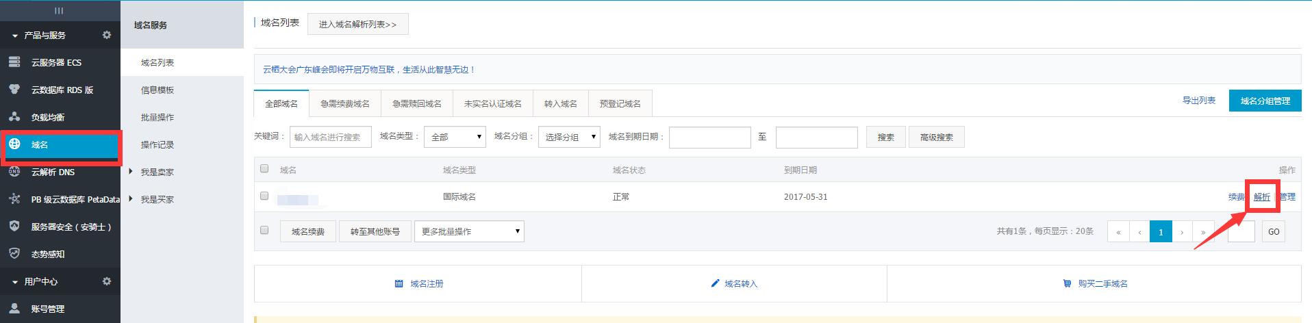
Task: Open settings gear next to 产品与服务
Action: pyautogui.click(x=106, y=35)
